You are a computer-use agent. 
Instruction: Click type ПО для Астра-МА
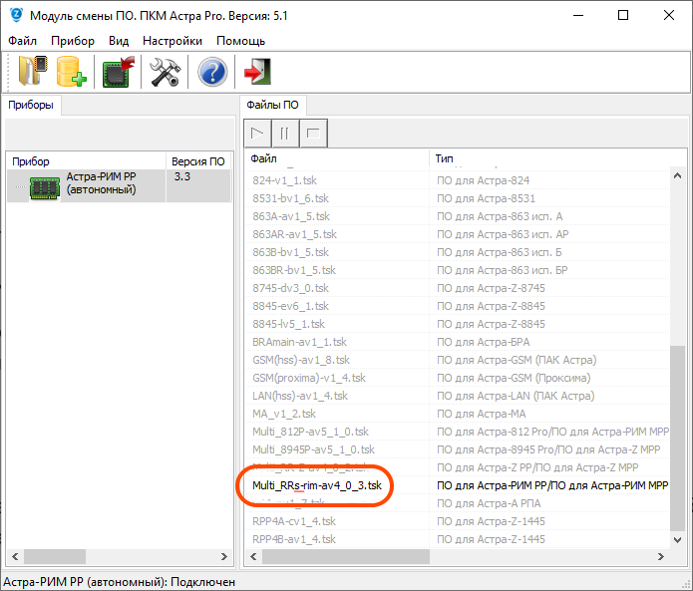(x=482, y=414)
